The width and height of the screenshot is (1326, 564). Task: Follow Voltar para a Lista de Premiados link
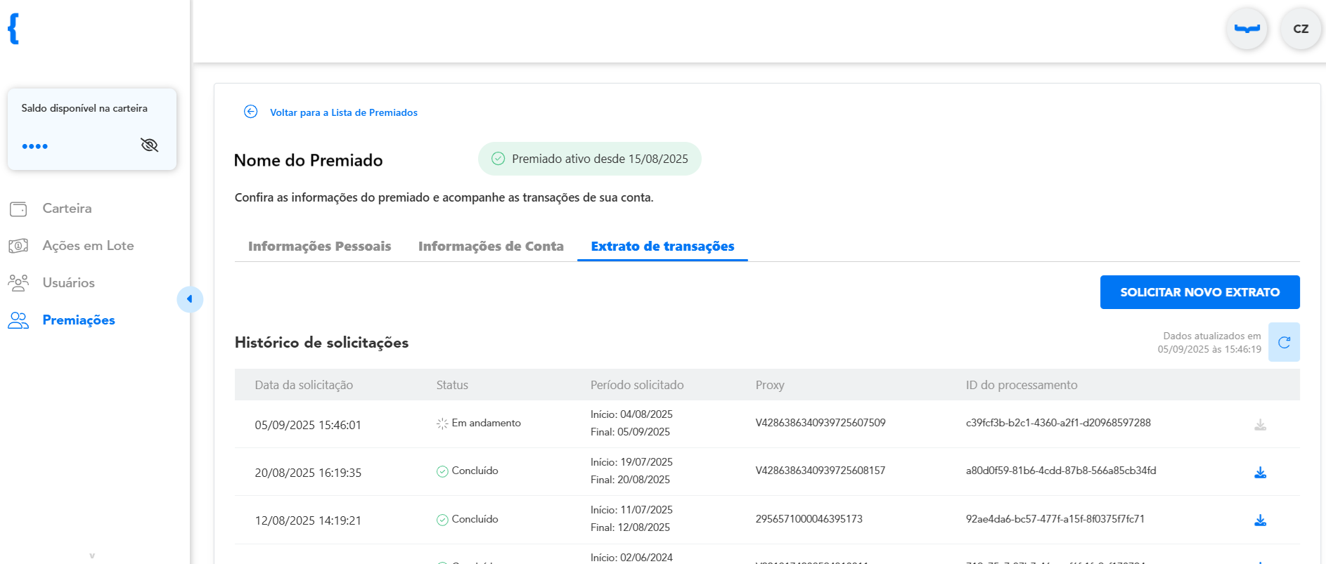(344, 112)
